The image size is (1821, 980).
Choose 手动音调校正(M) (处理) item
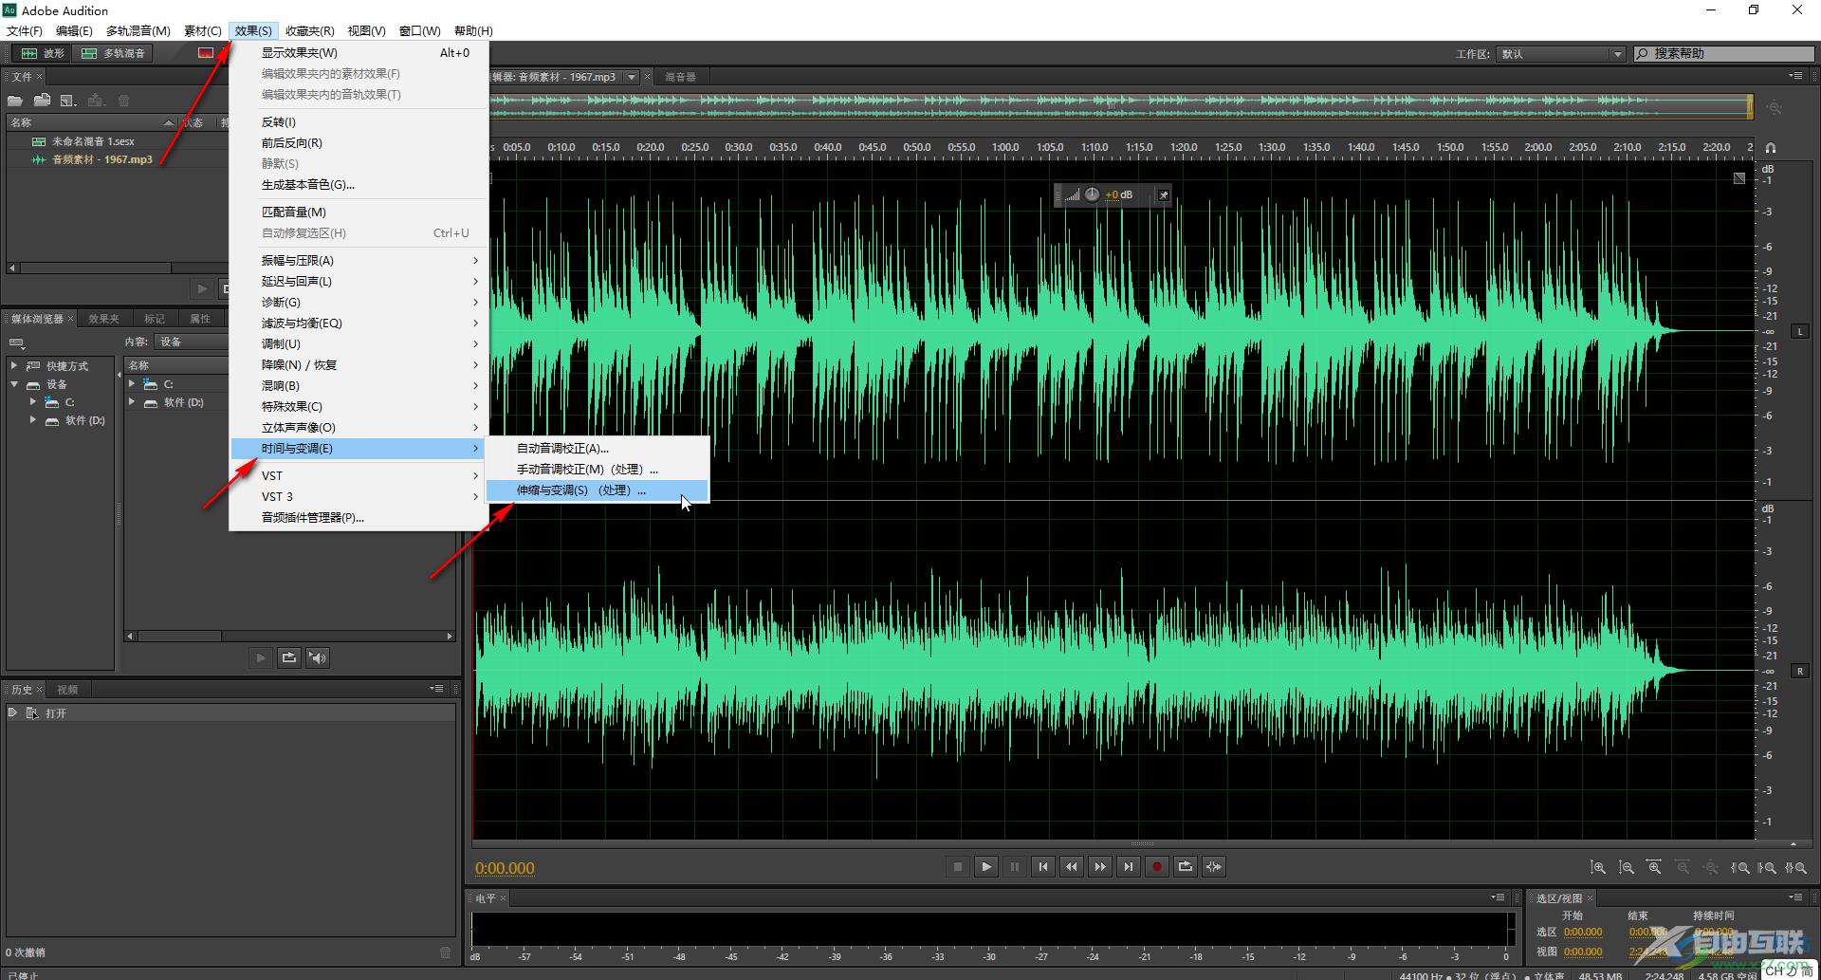pyautogui.click(x=598, y=470)
